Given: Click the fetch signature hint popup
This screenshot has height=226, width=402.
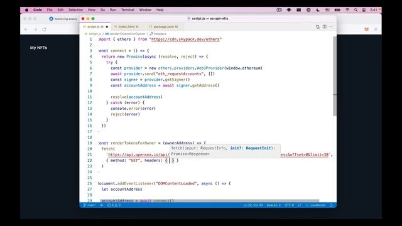Looking at the screenshot, I should 225,151.
